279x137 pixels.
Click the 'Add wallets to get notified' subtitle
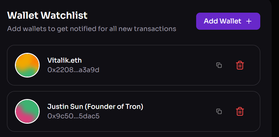point(92,28)
